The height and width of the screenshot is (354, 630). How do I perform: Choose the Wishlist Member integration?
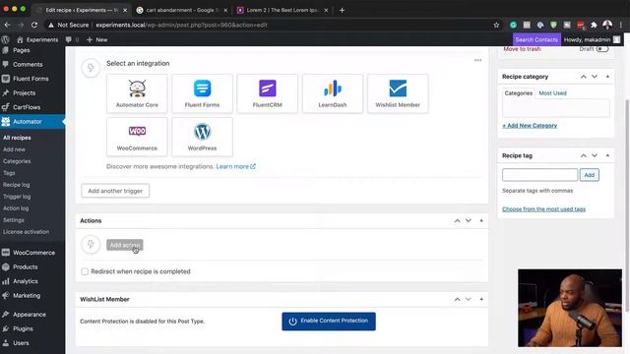[398, 93]
